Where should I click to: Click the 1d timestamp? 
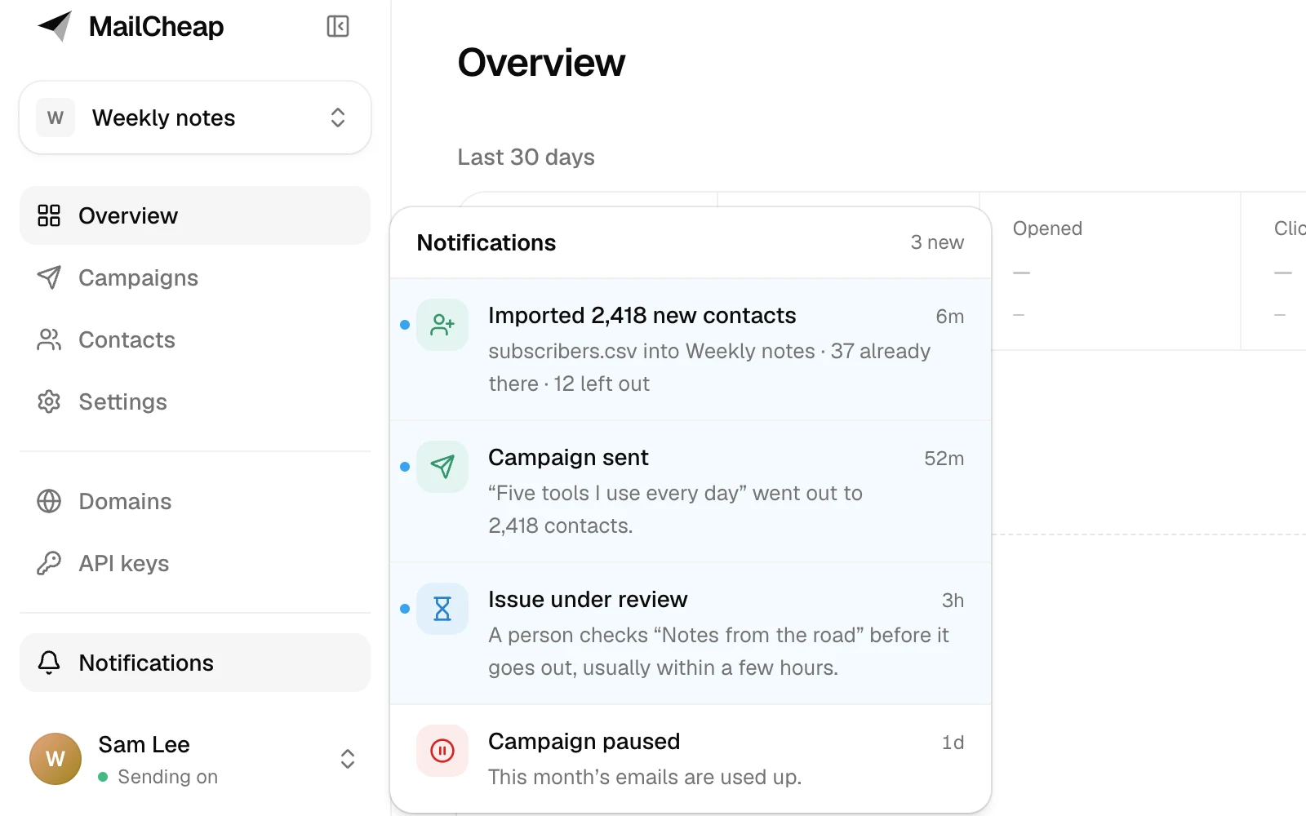click(953, 743)
